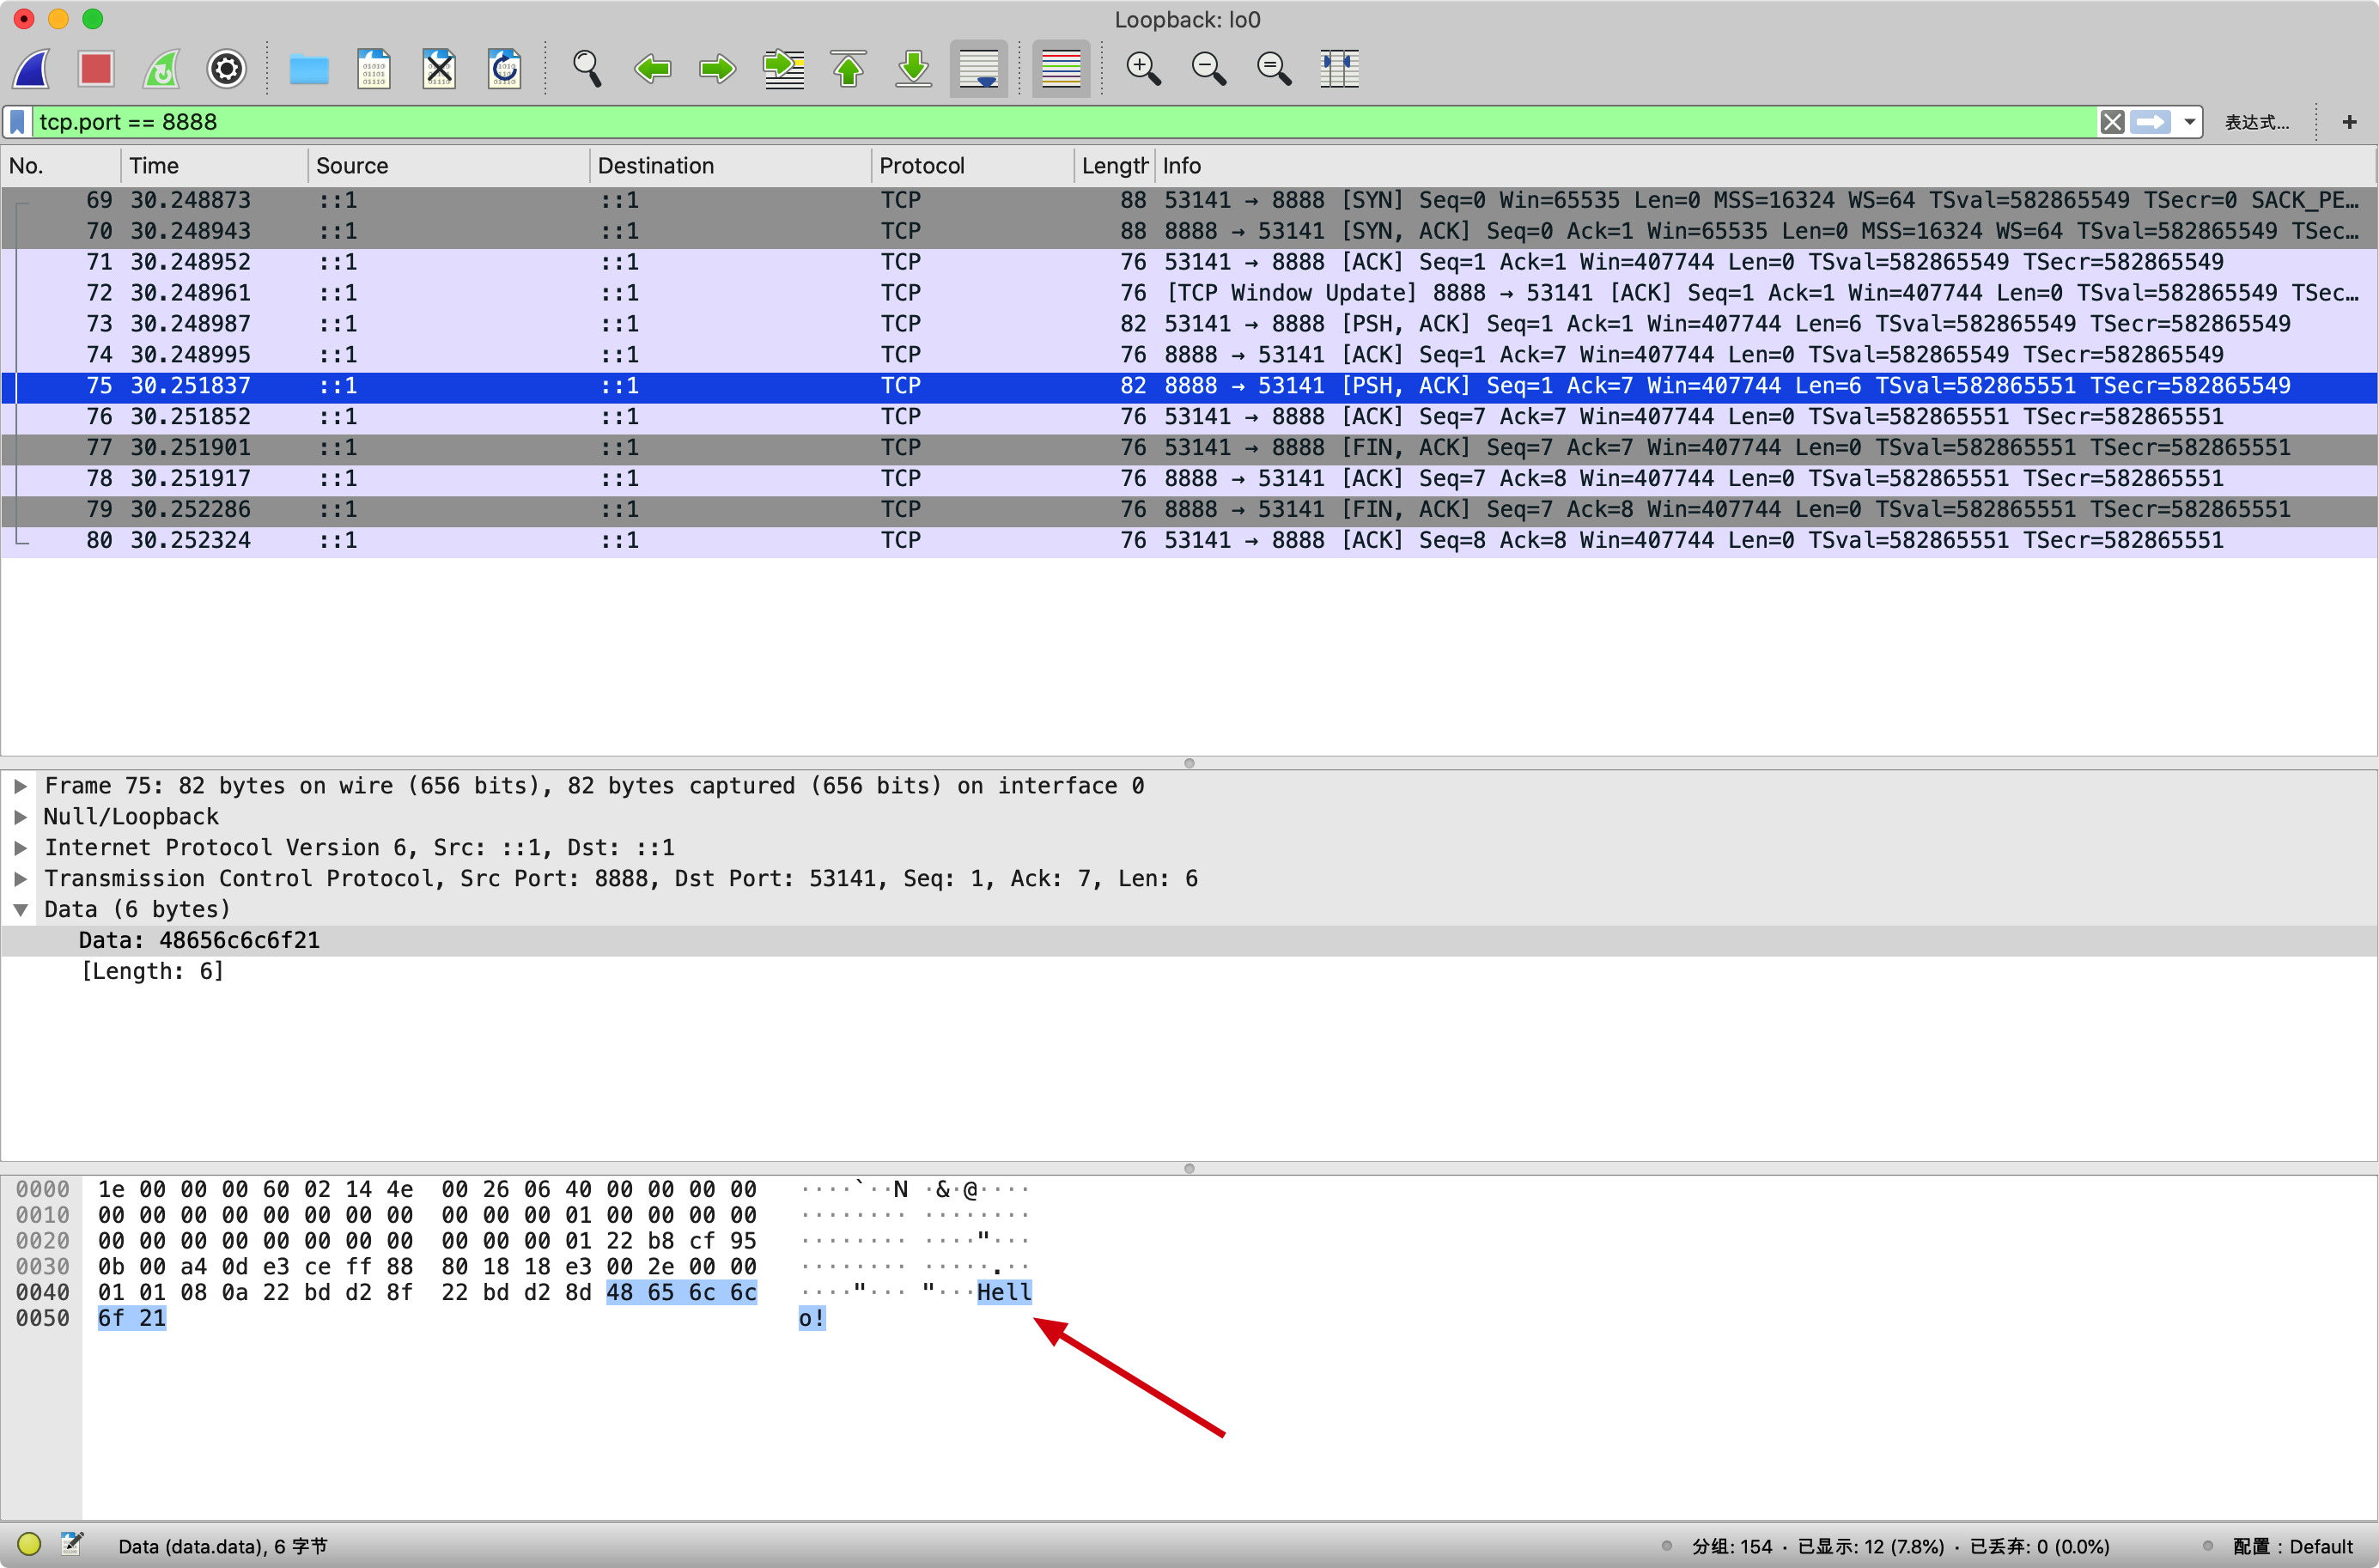The image size is (2379, 1568).
Task: Reload the capture file
Action: coord(504,69)
